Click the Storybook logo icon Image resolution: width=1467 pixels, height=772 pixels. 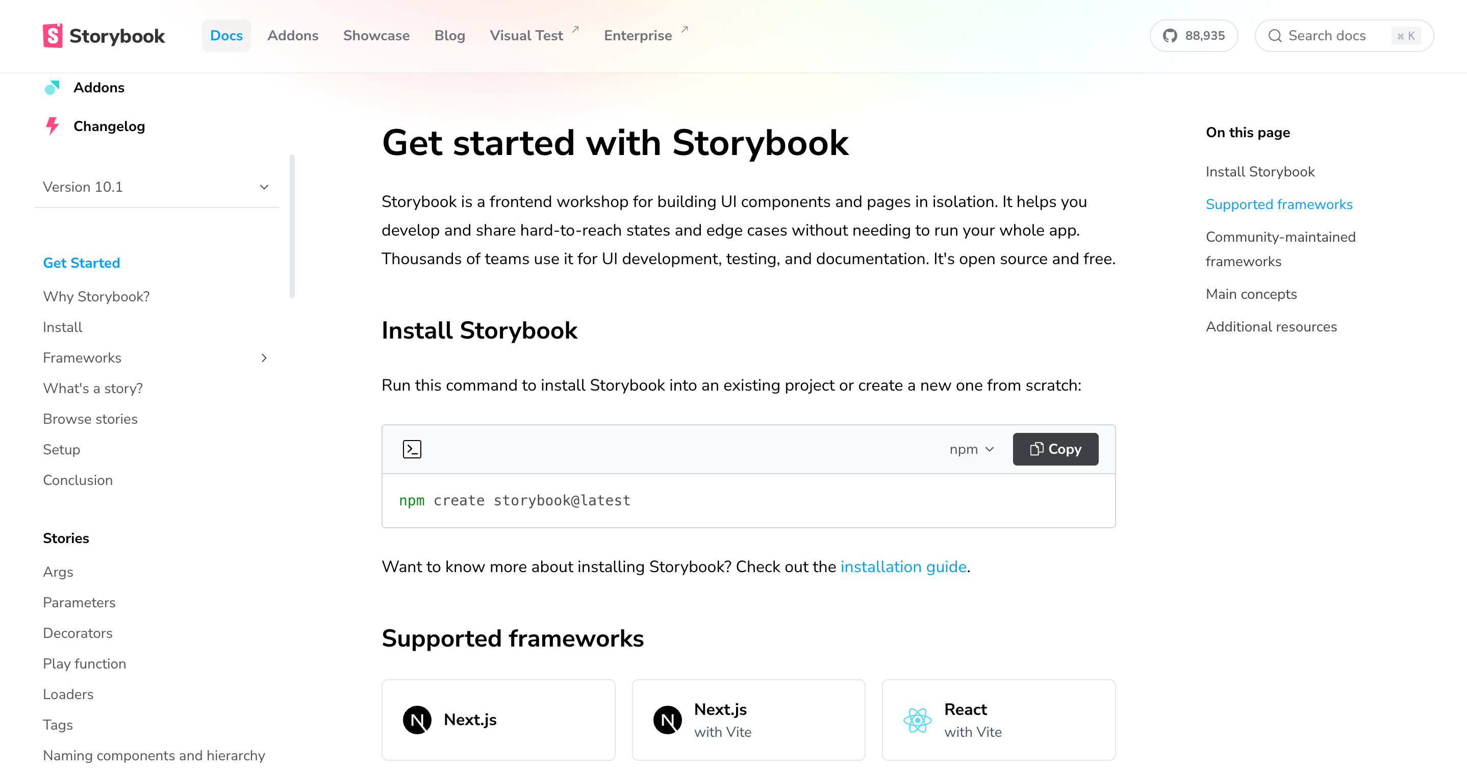(53, 35)
